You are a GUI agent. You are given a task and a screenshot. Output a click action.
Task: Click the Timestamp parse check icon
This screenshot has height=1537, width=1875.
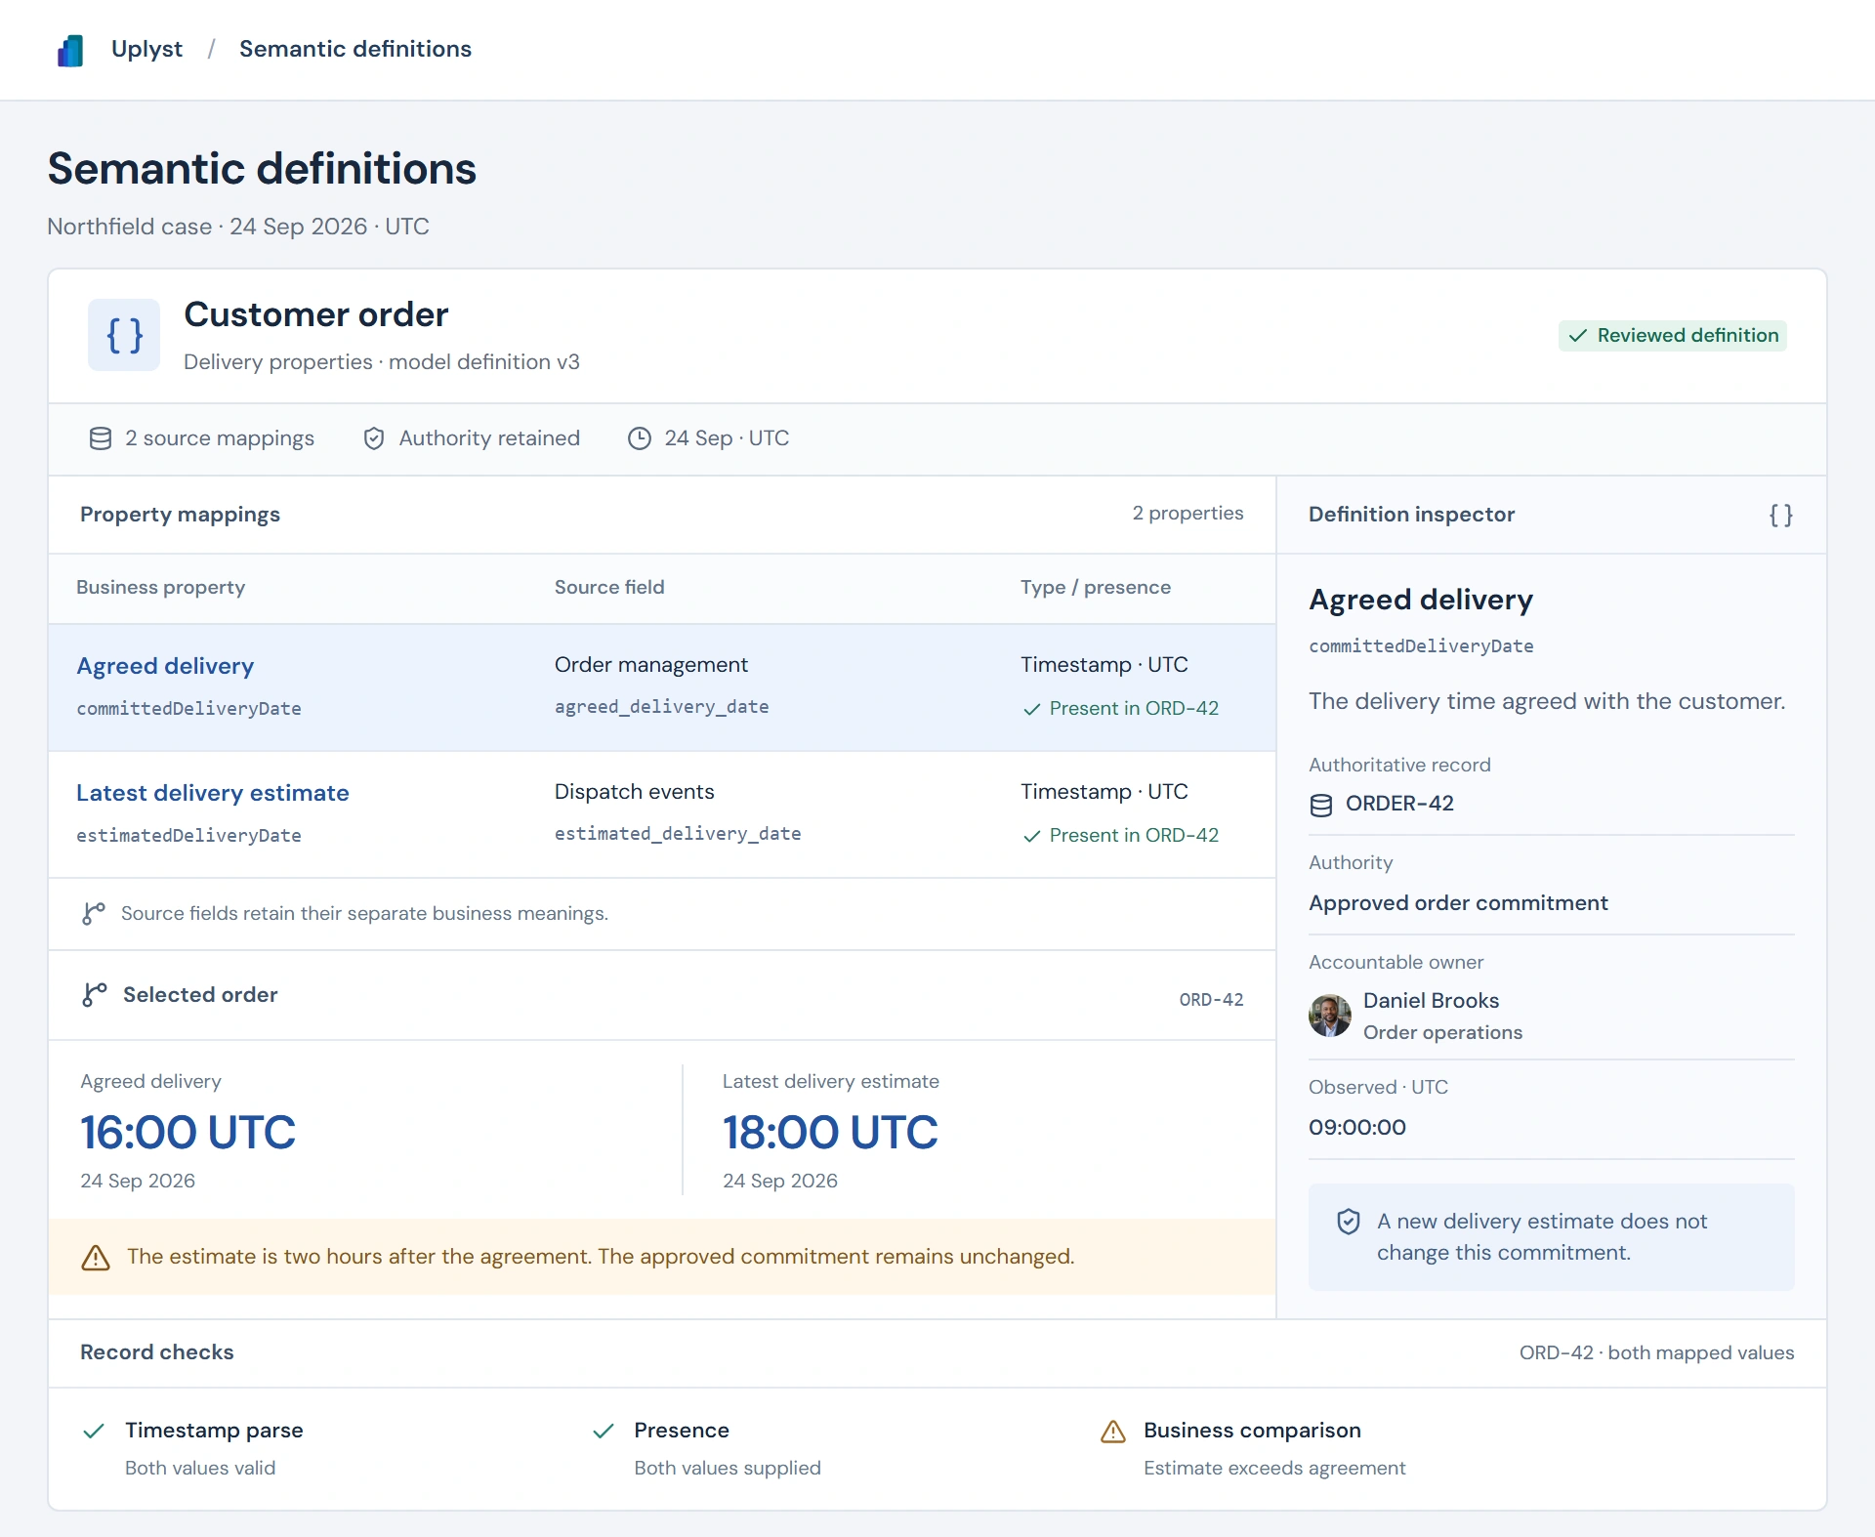click(x=94, y=1432)
